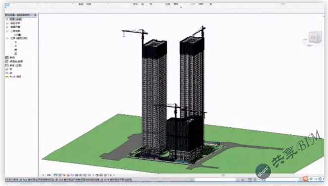Click the schedules node icon in project browser
Screen dimensions: 328x186
(7, 61)
